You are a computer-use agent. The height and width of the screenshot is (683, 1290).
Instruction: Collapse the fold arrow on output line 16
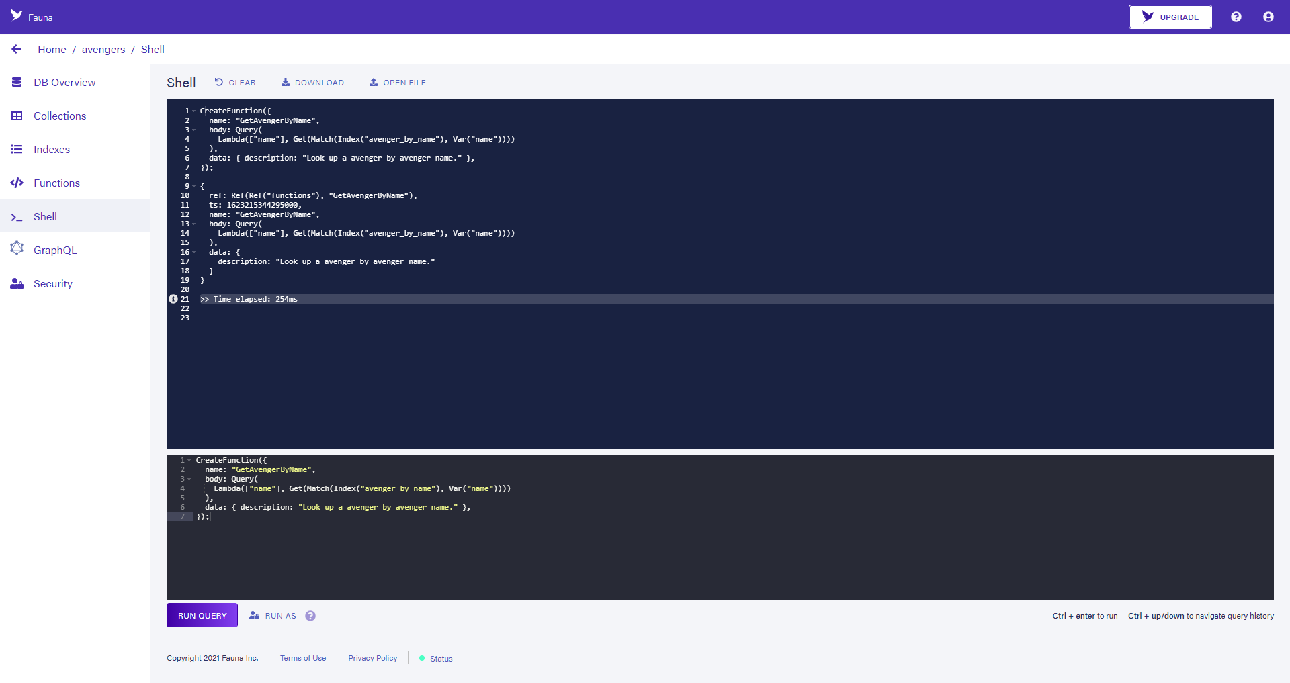click(x=194, y=252)
